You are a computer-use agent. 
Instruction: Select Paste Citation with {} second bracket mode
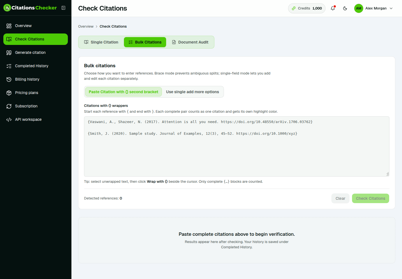tap(123, 92)
